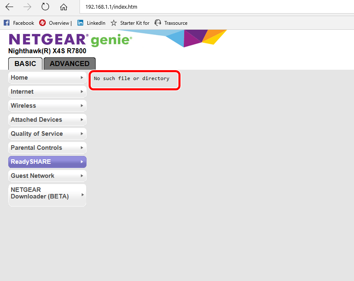Open Parental Controls menu

(47, 148)
